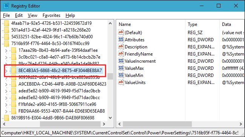Expand the aded5e82-b909-4619-9949-f5d71dac0bcc key
Screen dimensions: 245x137
pyautogui.click(x=6, y=98)
